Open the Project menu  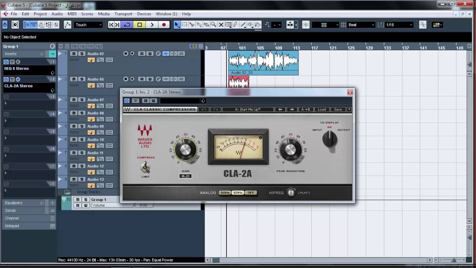40,14
